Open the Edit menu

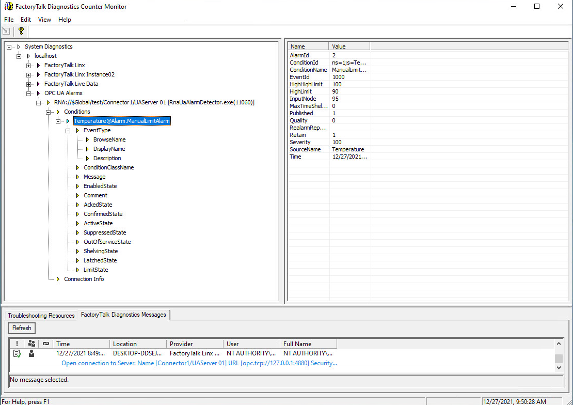[x=26, y=20]
